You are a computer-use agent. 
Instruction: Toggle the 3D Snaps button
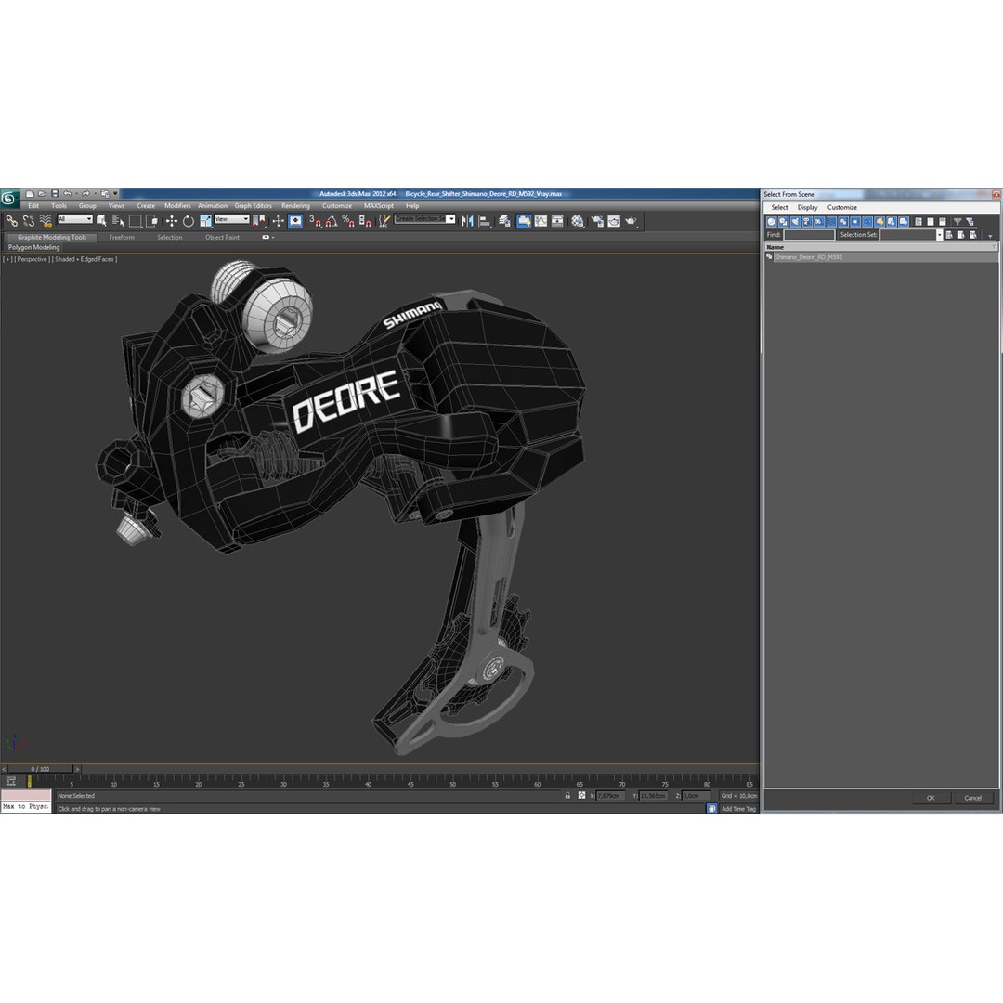315,221
